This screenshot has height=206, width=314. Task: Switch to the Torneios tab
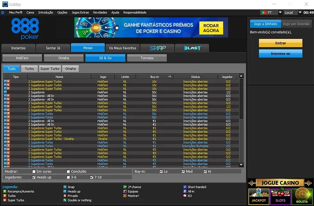point(147,58)
